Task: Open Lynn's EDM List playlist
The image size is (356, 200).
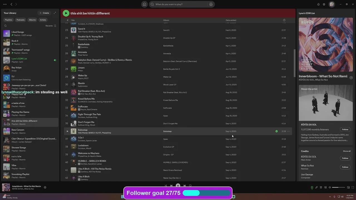Action: pyautogui.click(x=31, y=60)
